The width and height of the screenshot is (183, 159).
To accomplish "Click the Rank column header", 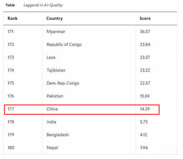I will [12, 18].
